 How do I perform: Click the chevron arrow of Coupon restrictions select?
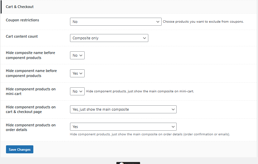(158, 22)
